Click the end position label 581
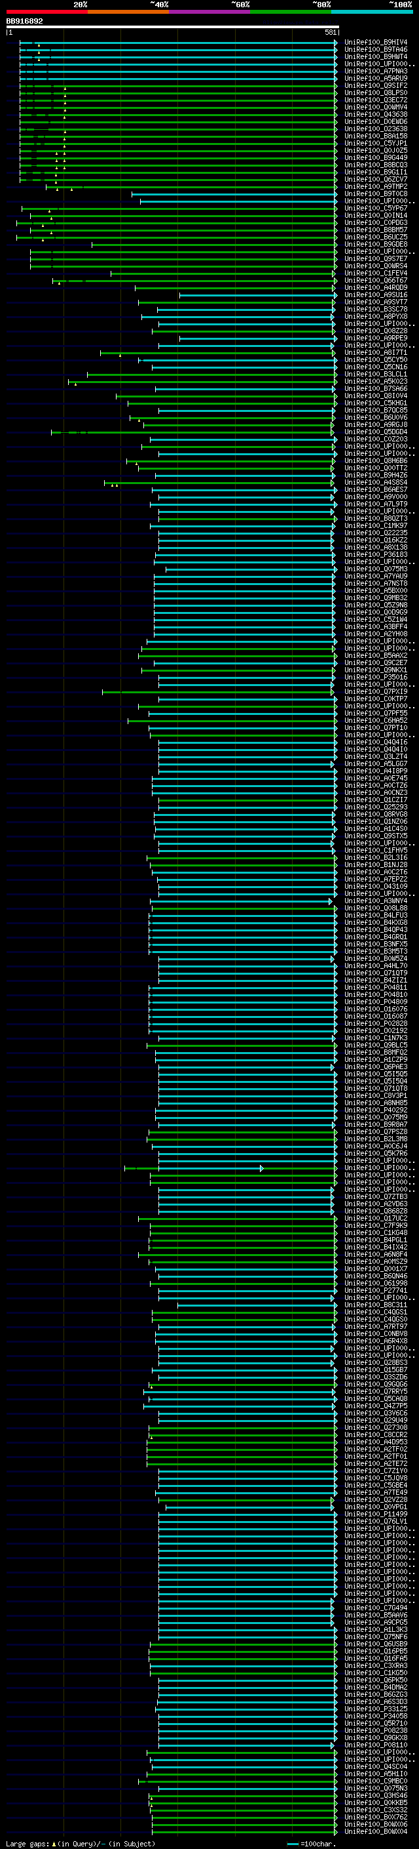 coord(330,32)
